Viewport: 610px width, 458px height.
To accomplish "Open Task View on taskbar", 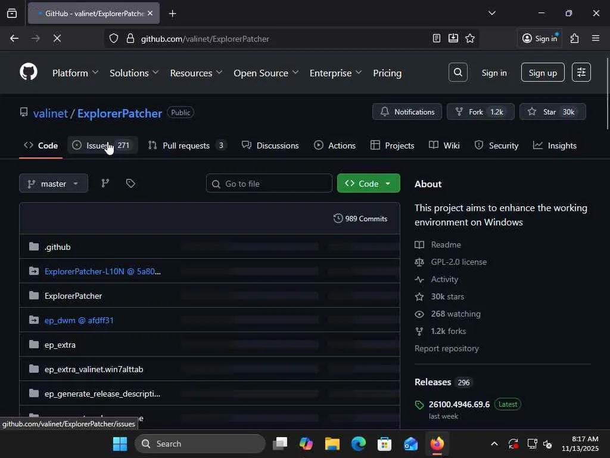I will point(280,444).
